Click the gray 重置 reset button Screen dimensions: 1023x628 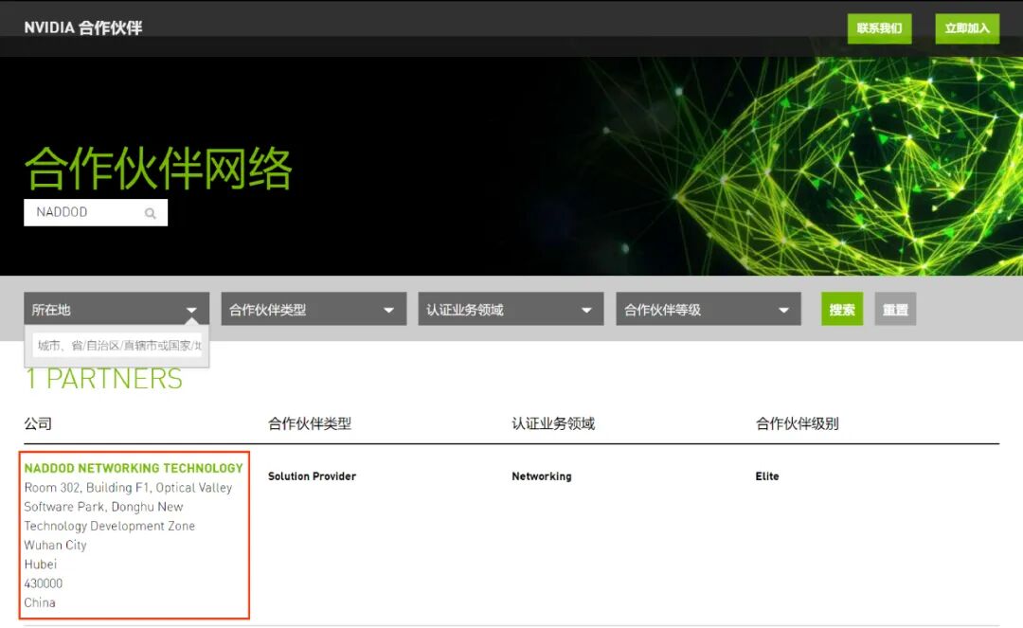point(895,309)
